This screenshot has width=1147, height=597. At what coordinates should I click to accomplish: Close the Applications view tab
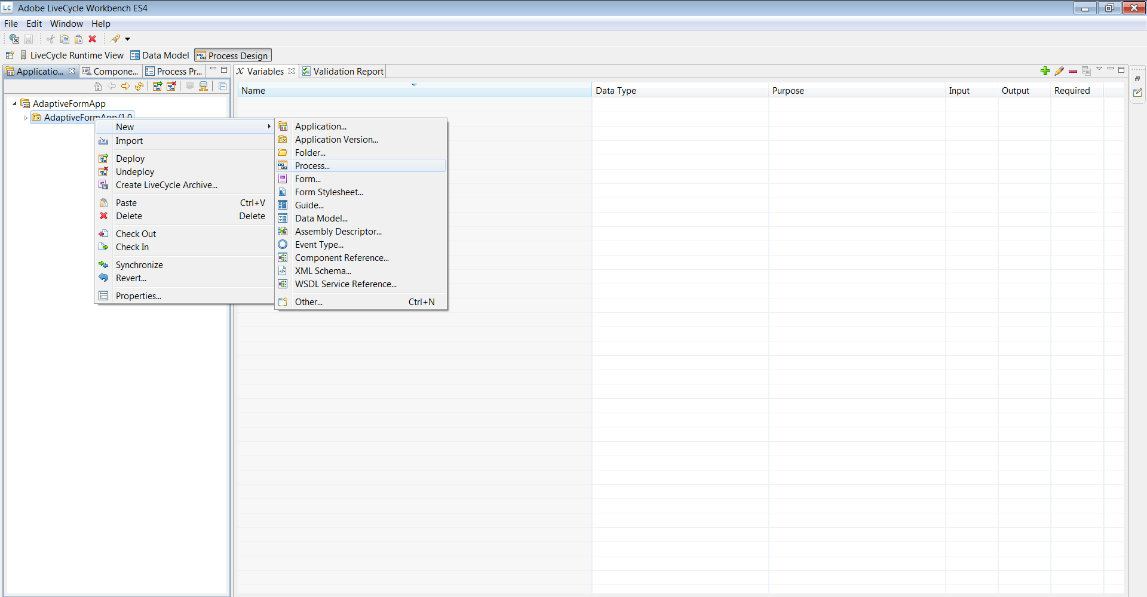(x=72, y=71)
